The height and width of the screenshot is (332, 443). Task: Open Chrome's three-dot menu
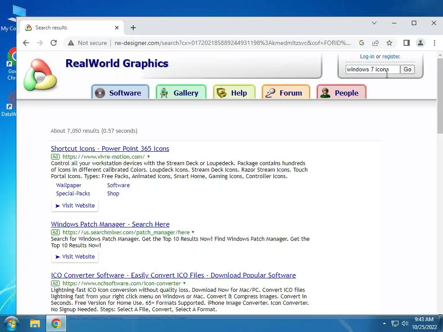coord(434,43)
